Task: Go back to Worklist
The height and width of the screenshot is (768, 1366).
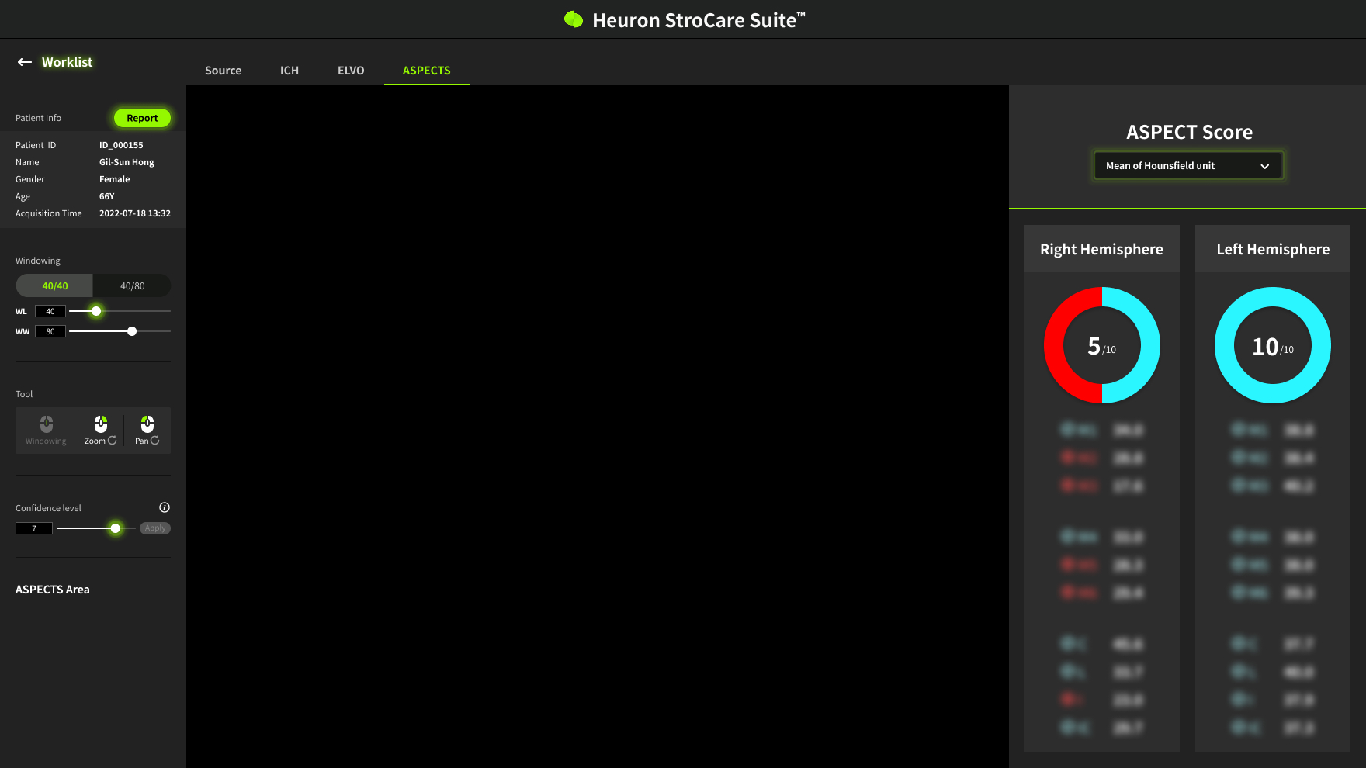Action: 67,62
